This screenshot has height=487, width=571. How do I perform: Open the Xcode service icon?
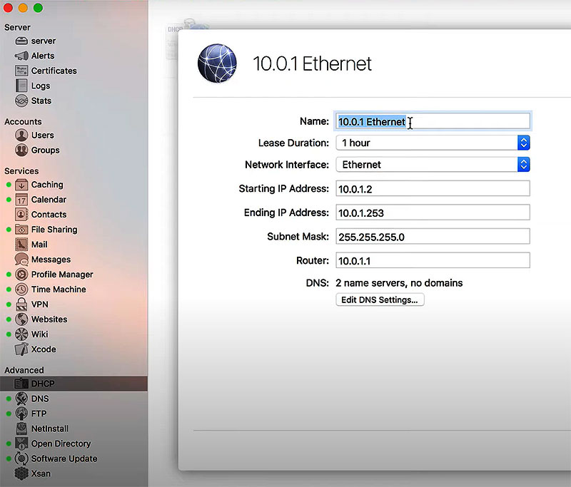[x=21, y=349]
